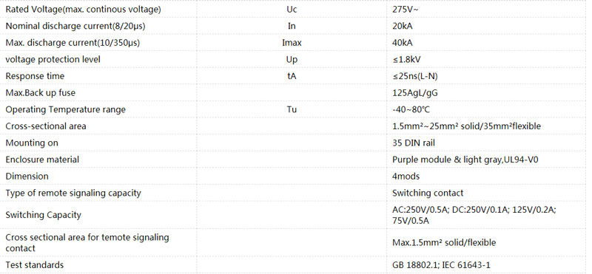Click the -40~80℃ temperature value
This screenshot has height=274, width=592.
(411, 109)
